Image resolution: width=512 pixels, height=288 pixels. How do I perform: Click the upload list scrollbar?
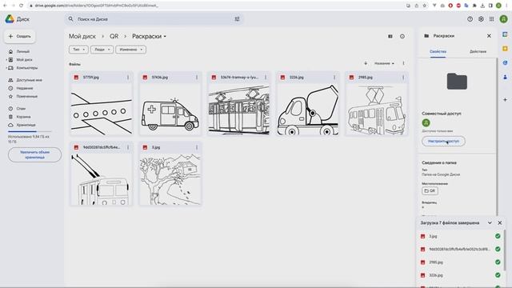click(x=505, y=250)
